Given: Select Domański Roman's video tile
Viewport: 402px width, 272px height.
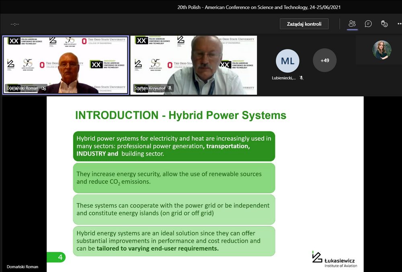Looking at the screenshot, I should (x=66, y=65).
